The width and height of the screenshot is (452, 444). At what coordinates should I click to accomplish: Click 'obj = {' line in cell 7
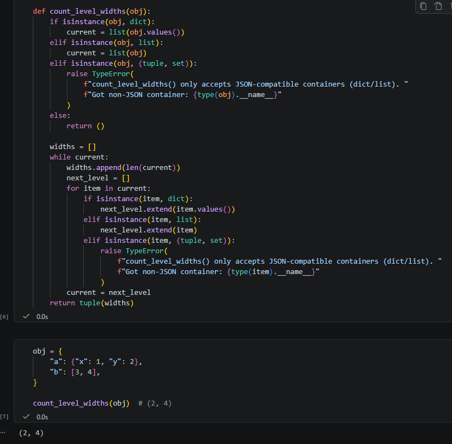point(48,351)
